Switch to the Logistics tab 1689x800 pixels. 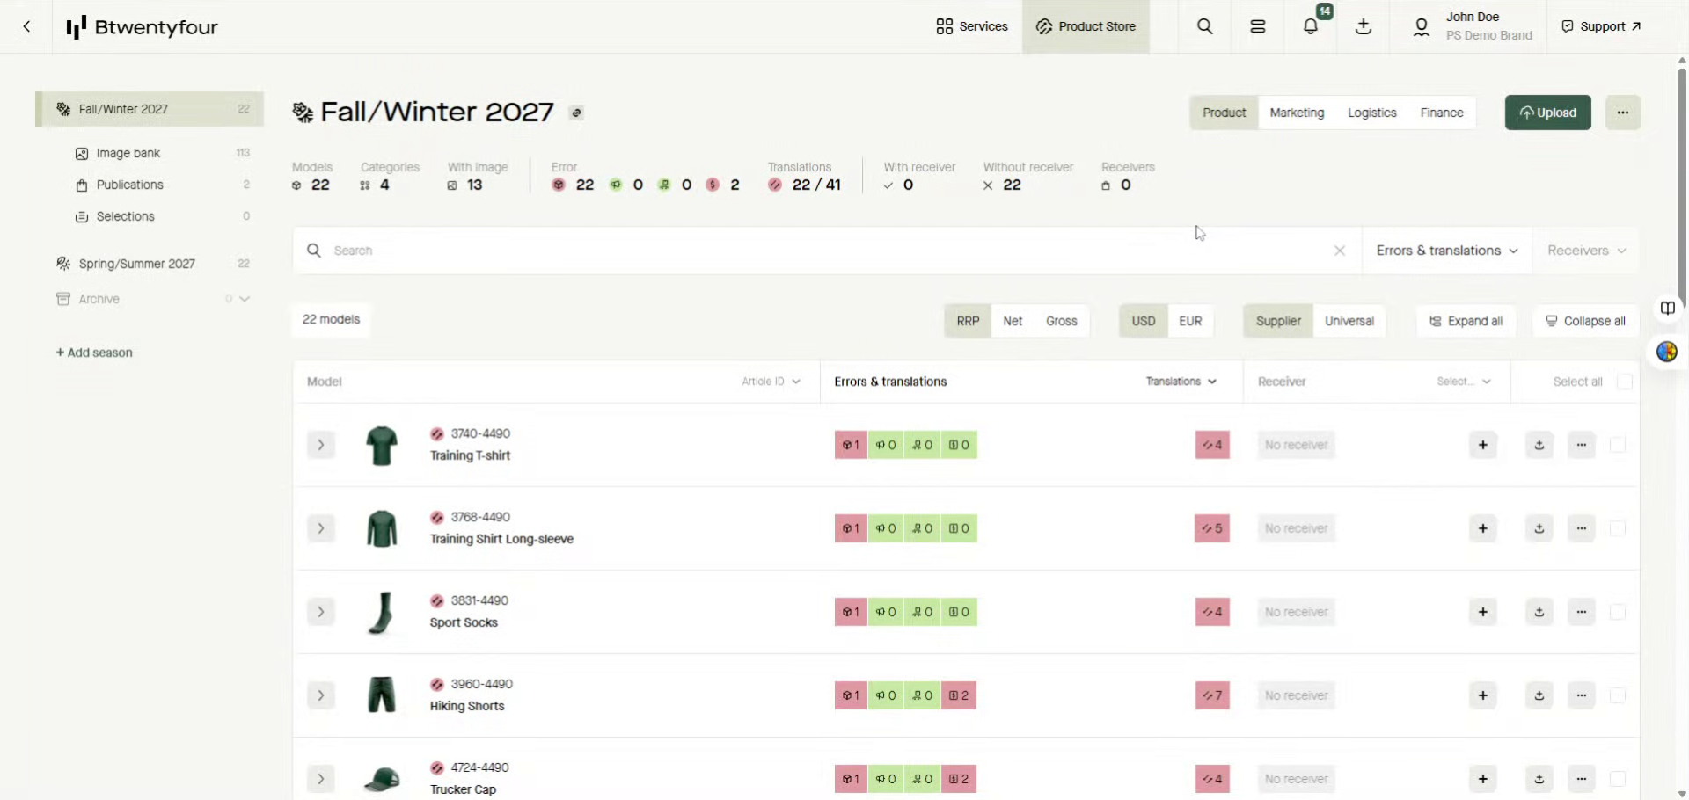click(1371, 113)
